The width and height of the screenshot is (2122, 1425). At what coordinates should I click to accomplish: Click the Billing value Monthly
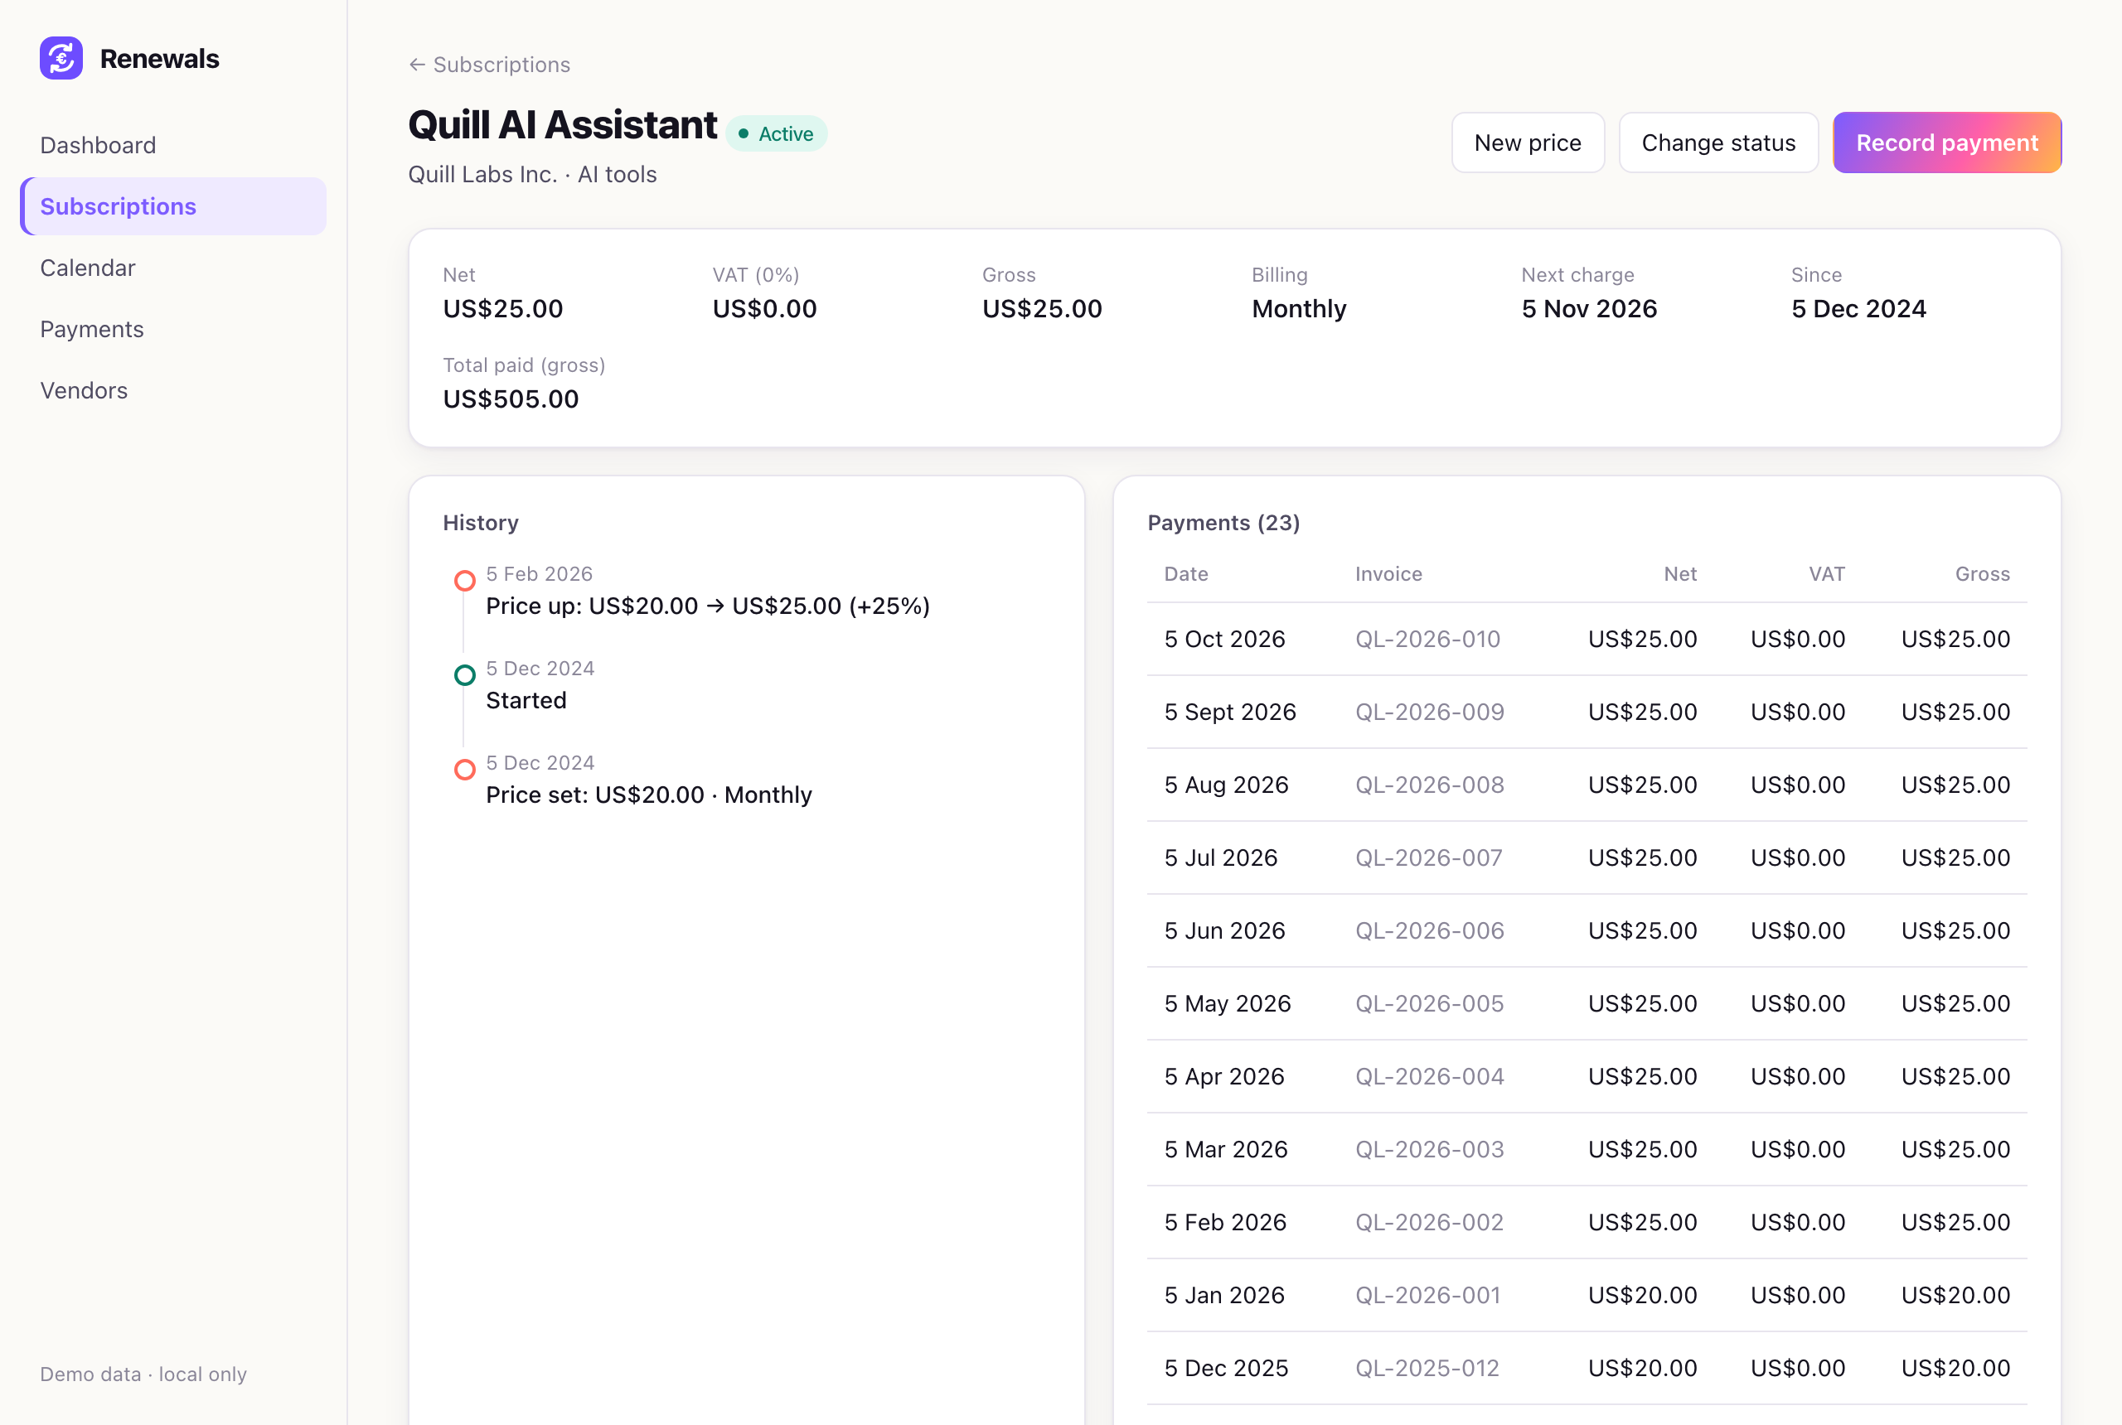1298,309
